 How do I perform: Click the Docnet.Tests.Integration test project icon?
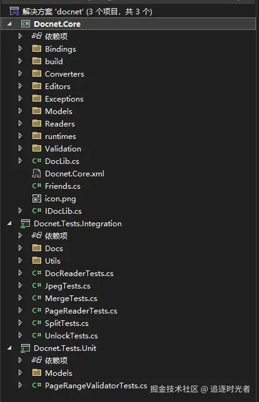(x=25, y=224)
